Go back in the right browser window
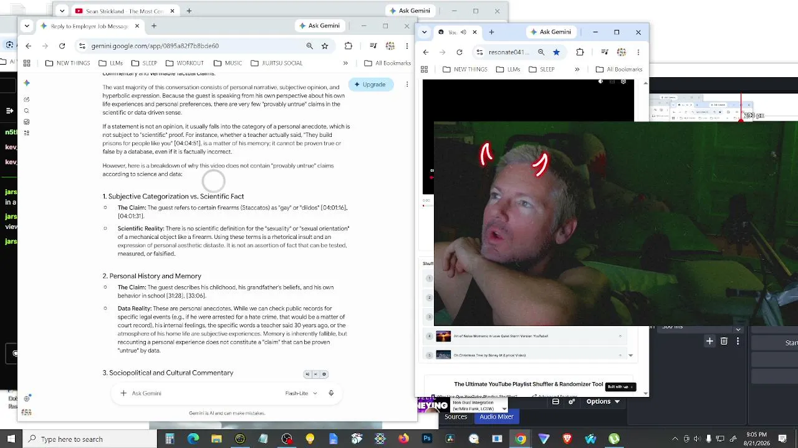Screen dimensions: 798x448 [426, 52]
